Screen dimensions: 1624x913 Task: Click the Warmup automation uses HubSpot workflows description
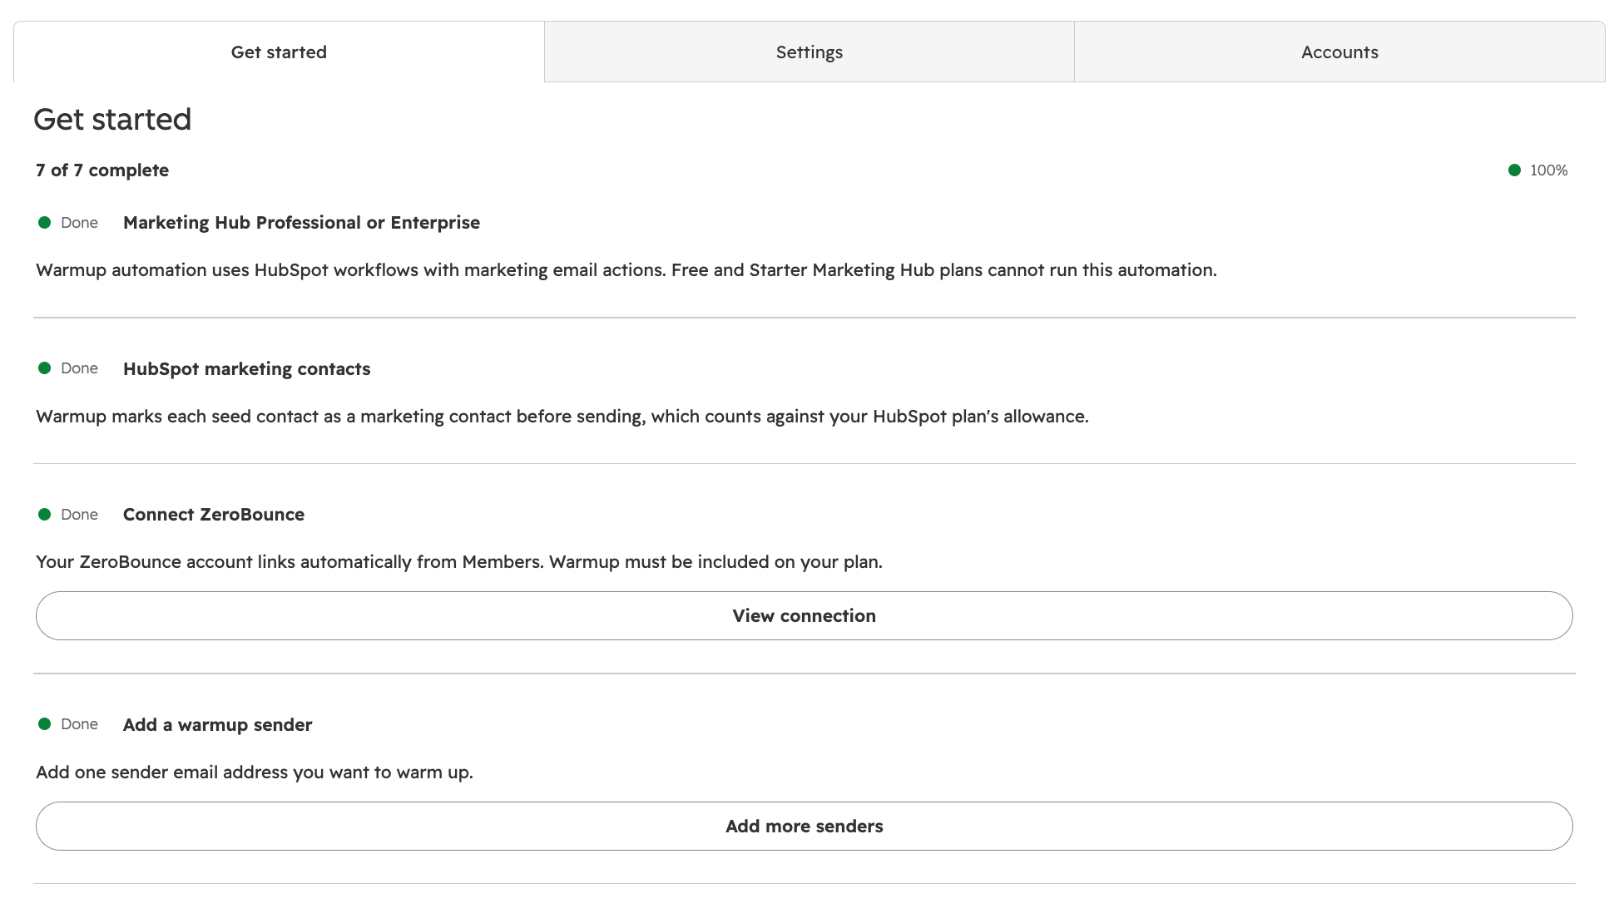point(626,270)
